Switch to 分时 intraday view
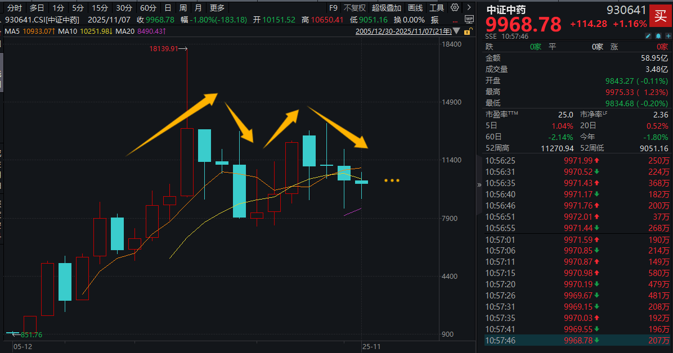The width and height of the screenshot is (673, 353). pyautogui.click(x=15, y=8)
